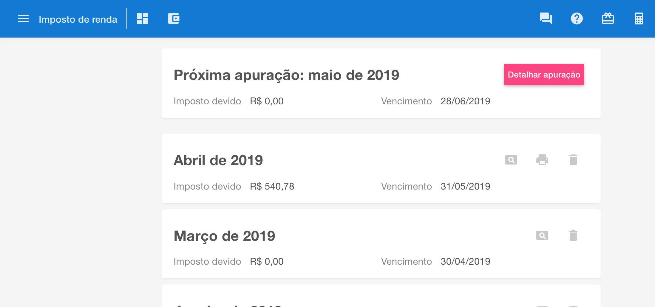
Task: Open the calculator icon
Action: point(639,19)
